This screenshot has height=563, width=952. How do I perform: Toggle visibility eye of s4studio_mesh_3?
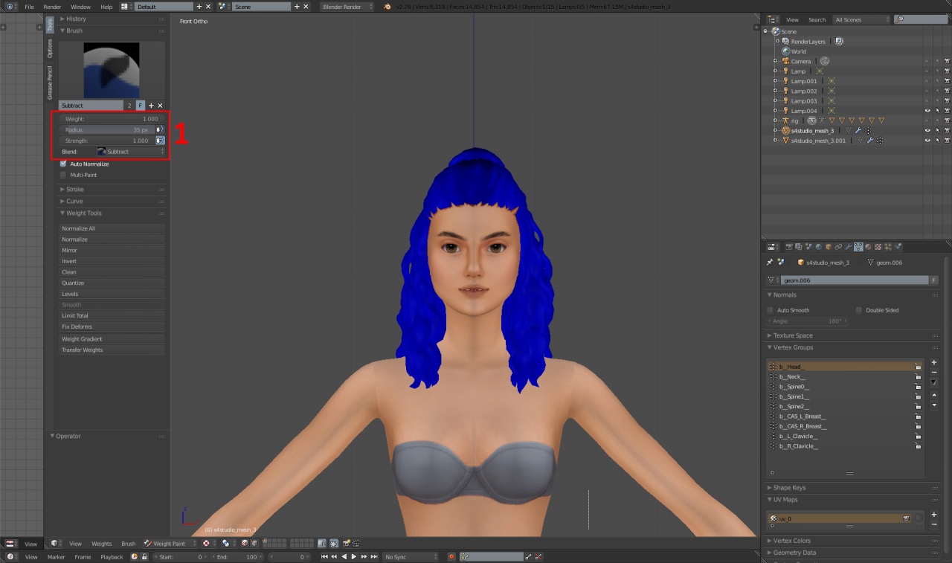tap(927, 130)
